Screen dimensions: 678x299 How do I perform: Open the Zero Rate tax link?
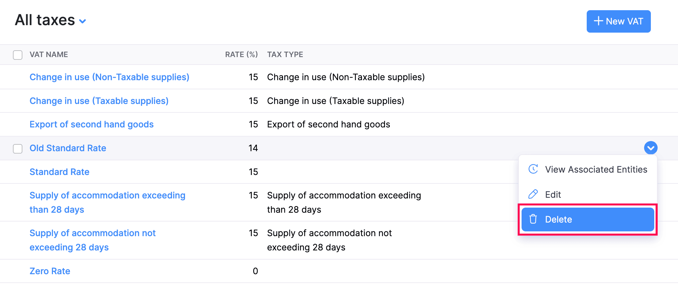coord(50,271)
